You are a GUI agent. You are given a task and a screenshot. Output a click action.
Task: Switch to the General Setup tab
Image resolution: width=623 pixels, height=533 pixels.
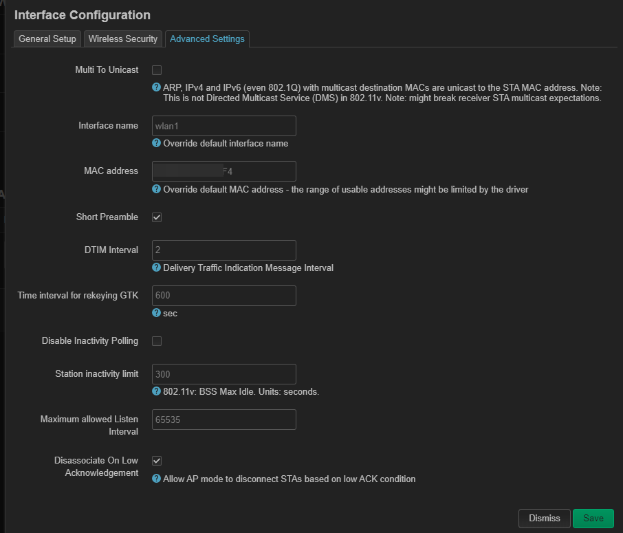(x=47, y=39)
